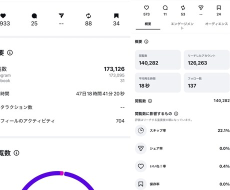This screenshot has height=190, width=230.
Task: Open the リーチしたアカウント 126,263 card
Action: pyautogui.click(x=206, y=60)
